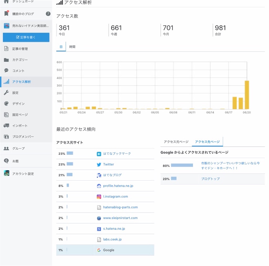Click the 06/20 tallest chart bar
The width and height of the screenshot is (269, 266).
click(247, 95)
